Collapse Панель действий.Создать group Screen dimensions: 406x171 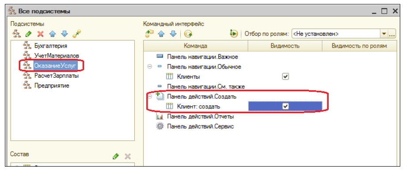(150, 96)
